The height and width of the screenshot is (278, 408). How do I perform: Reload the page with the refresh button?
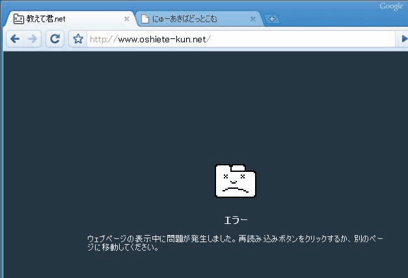point(55,39)
